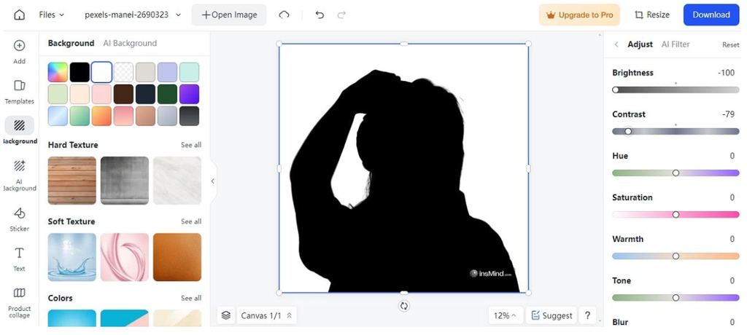Click the Hue slider handle
The width and height of the screenshot is (747, 335).
tap(676, 173)
